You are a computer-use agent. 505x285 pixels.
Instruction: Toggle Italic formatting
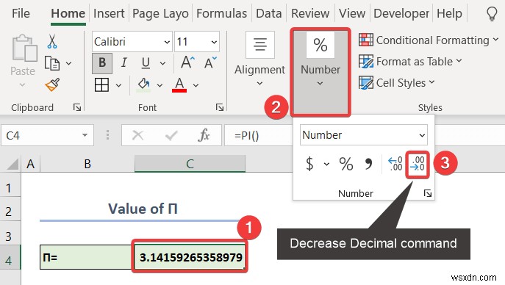pyautogui.click(x=124, y=63)
